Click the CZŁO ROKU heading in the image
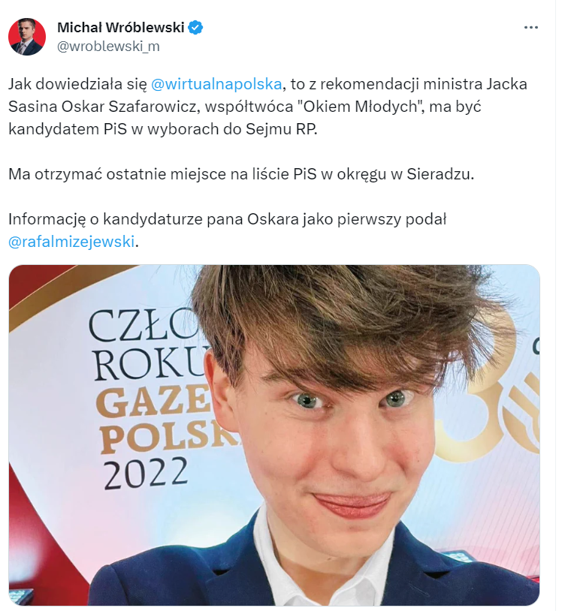Viewport: 562px width, 611px height. click(x=148, y=345)
